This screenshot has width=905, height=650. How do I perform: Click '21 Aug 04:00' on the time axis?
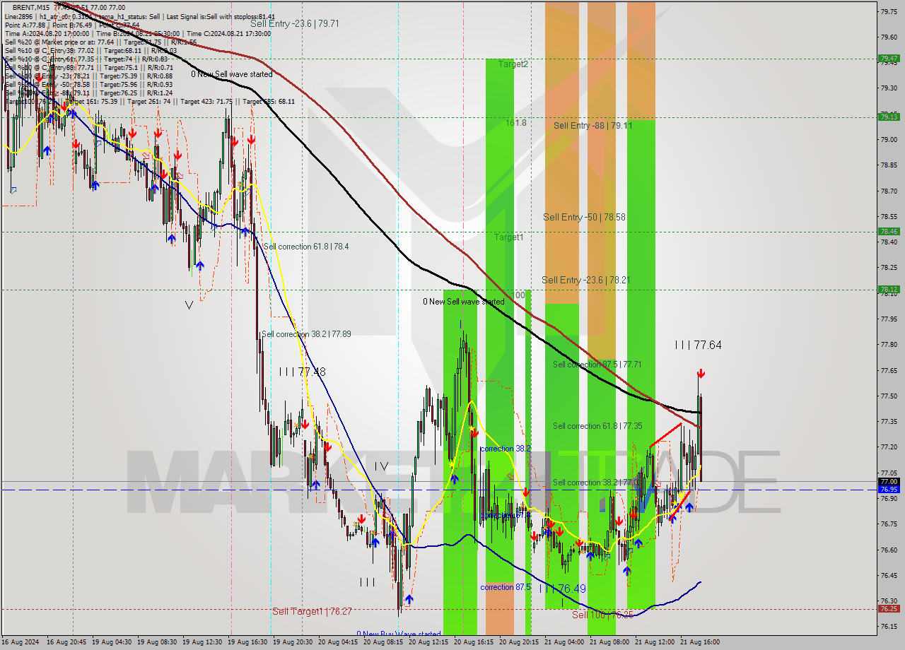click(x=564, y=642)
